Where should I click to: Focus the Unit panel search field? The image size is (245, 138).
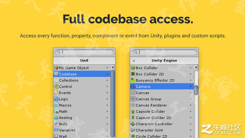point(84,52)
